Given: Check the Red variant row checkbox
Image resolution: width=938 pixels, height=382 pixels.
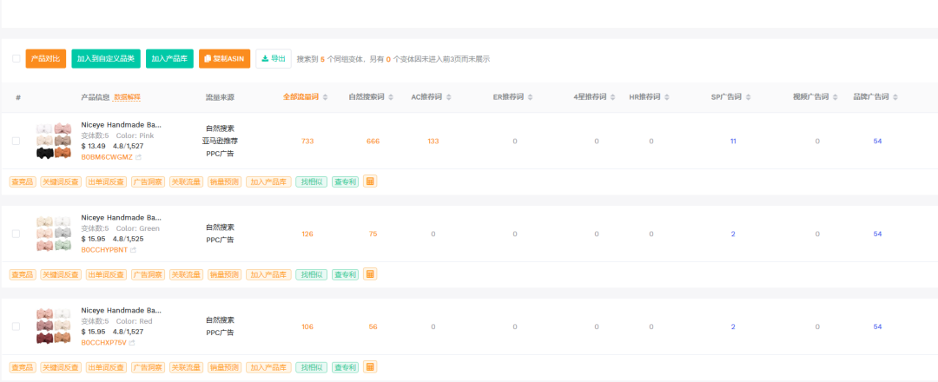Looking at the screenshot, I should point(17,326).
